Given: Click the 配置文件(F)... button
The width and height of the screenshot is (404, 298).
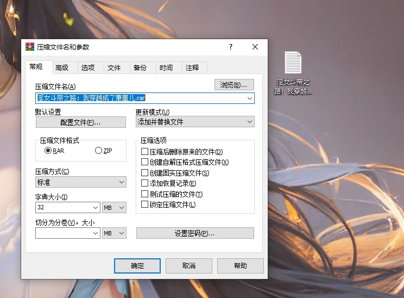Looking at the screenshot, I should tap(81, 122).
